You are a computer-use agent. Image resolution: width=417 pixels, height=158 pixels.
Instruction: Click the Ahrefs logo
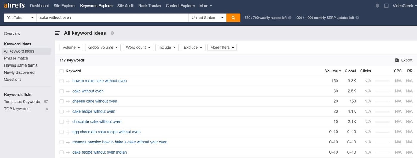click(14, 6)
